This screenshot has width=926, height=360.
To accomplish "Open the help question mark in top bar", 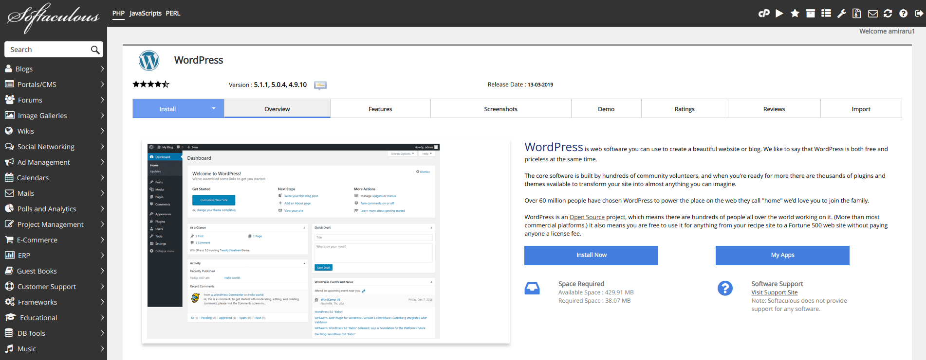I will point(904,13).
